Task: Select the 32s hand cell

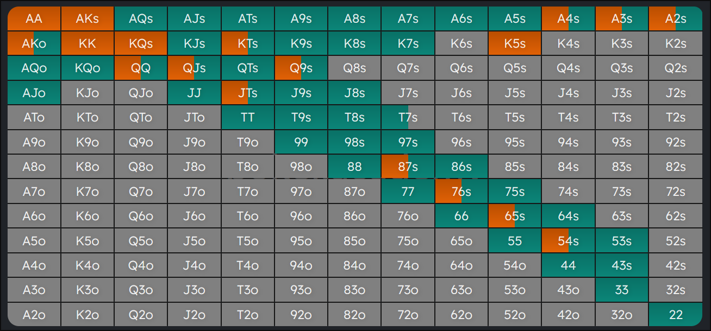Action: click(676, 290)
